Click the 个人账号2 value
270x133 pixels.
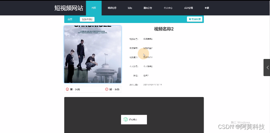[148, 66]
